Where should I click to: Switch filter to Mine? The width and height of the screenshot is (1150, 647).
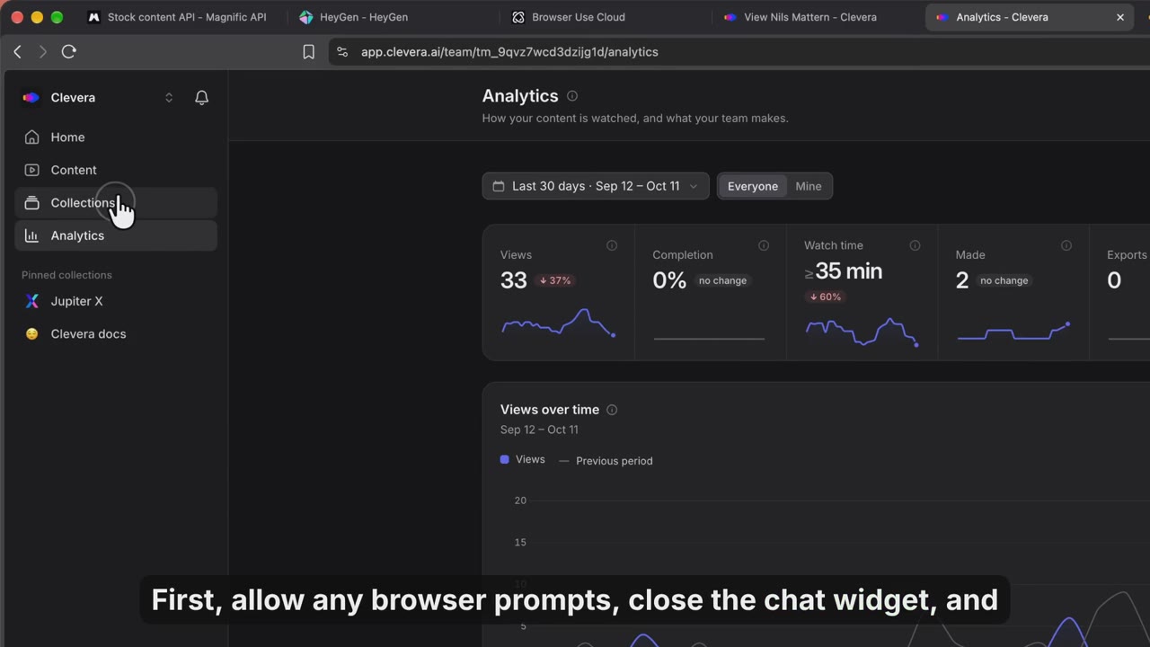coord(809,186)
